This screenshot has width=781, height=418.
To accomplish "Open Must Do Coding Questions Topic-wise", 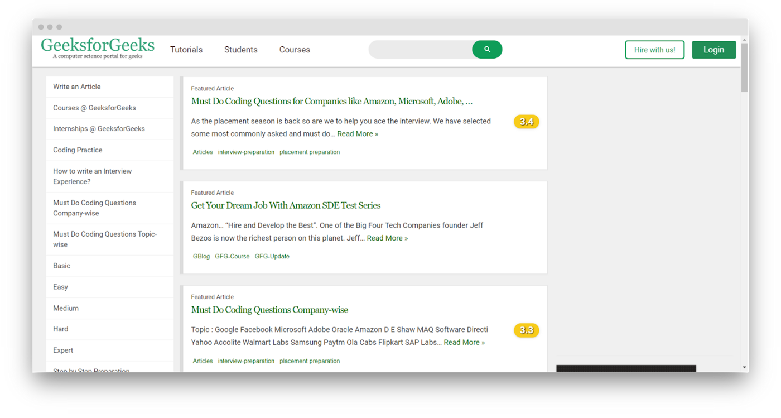I will (x=105, y=239).
